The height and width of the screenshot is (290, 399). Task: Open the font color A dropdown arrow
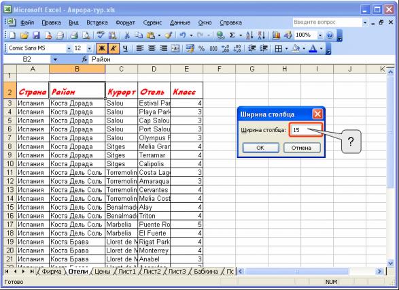click(x=321, y=48)
